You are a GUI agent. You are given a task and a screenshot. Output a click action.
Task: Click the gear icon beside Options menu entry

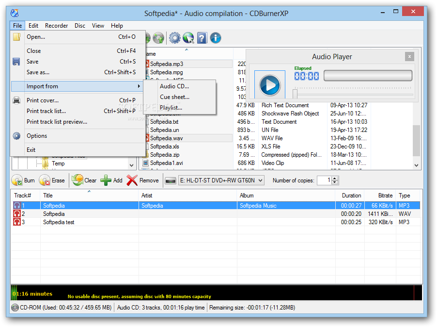(x=17, y=136)
